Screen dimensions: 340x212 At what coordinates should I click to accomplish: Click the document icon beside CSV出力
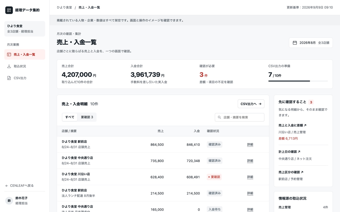click(9, 78)
